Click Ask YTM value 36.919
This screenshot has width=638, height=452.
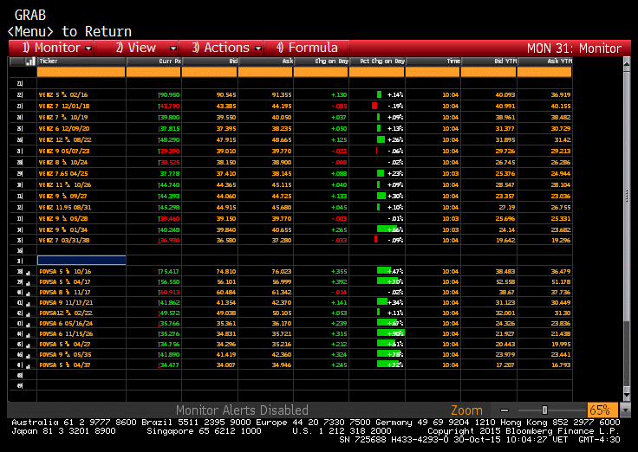point(561,95)
